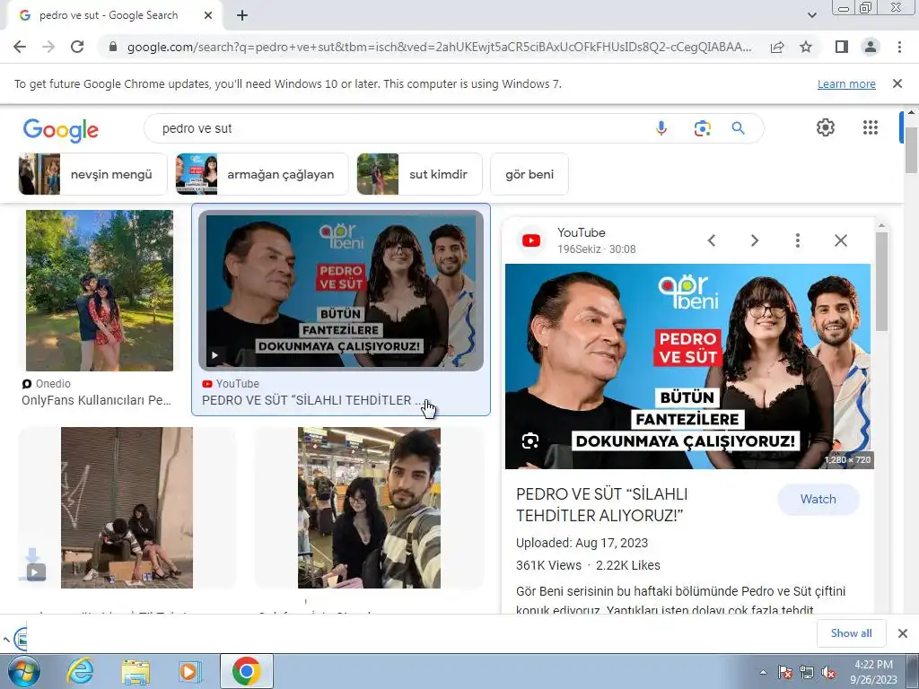
Task: Submit search with magnifier icon
Action: pyautogui.click(x=738, y=128)
